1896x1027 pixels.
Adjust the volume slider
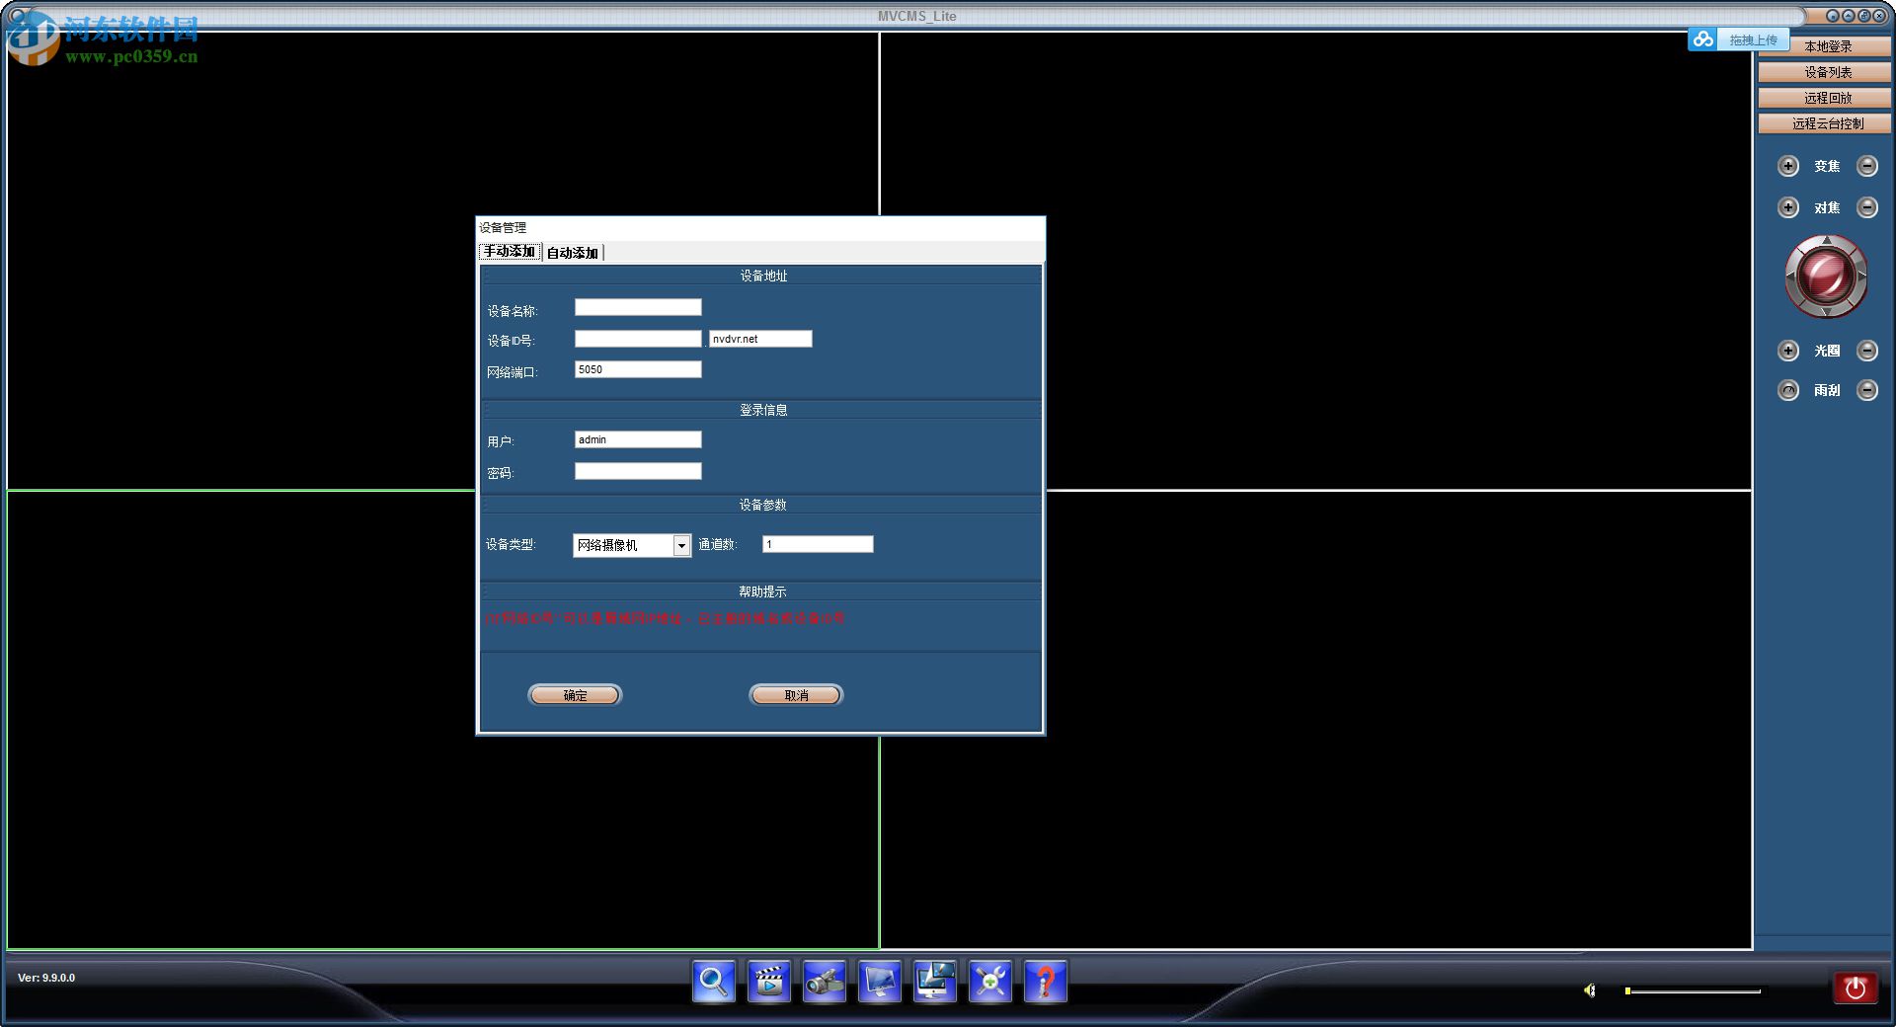(1693, 990)
